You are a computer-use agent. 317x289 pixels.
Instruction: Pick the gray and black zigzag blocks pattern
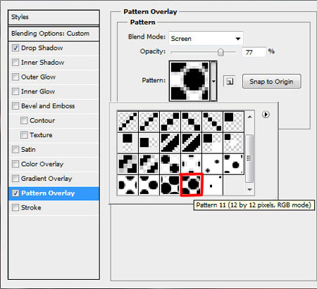coord(128,164)
